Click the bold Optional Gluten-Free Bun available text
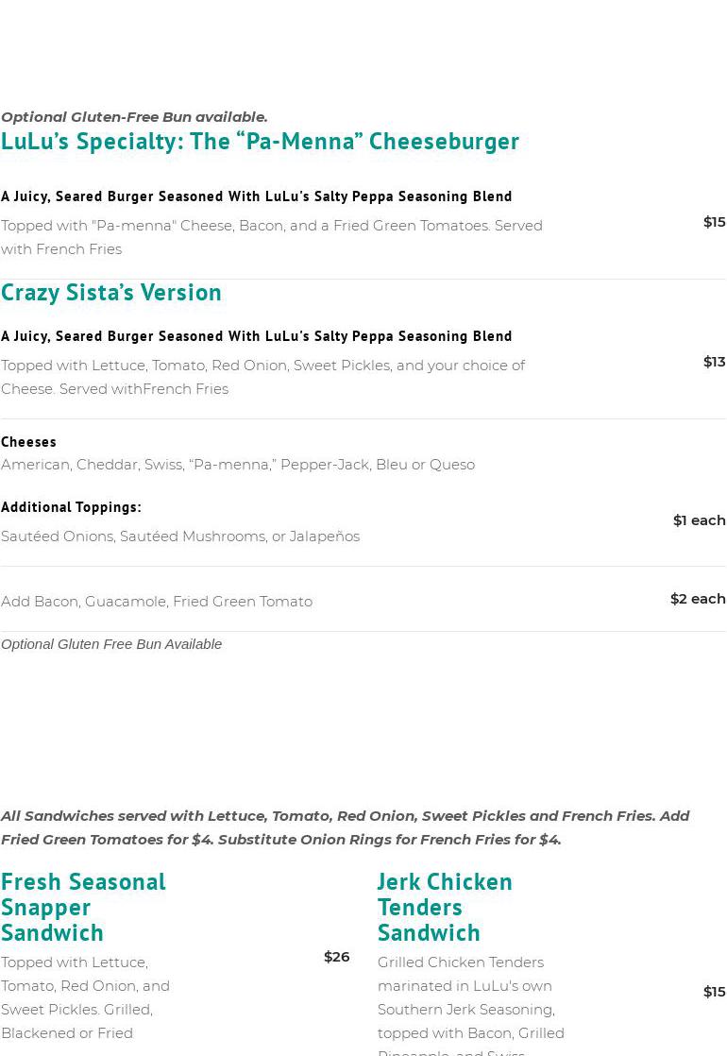 (x=134, y=117)
